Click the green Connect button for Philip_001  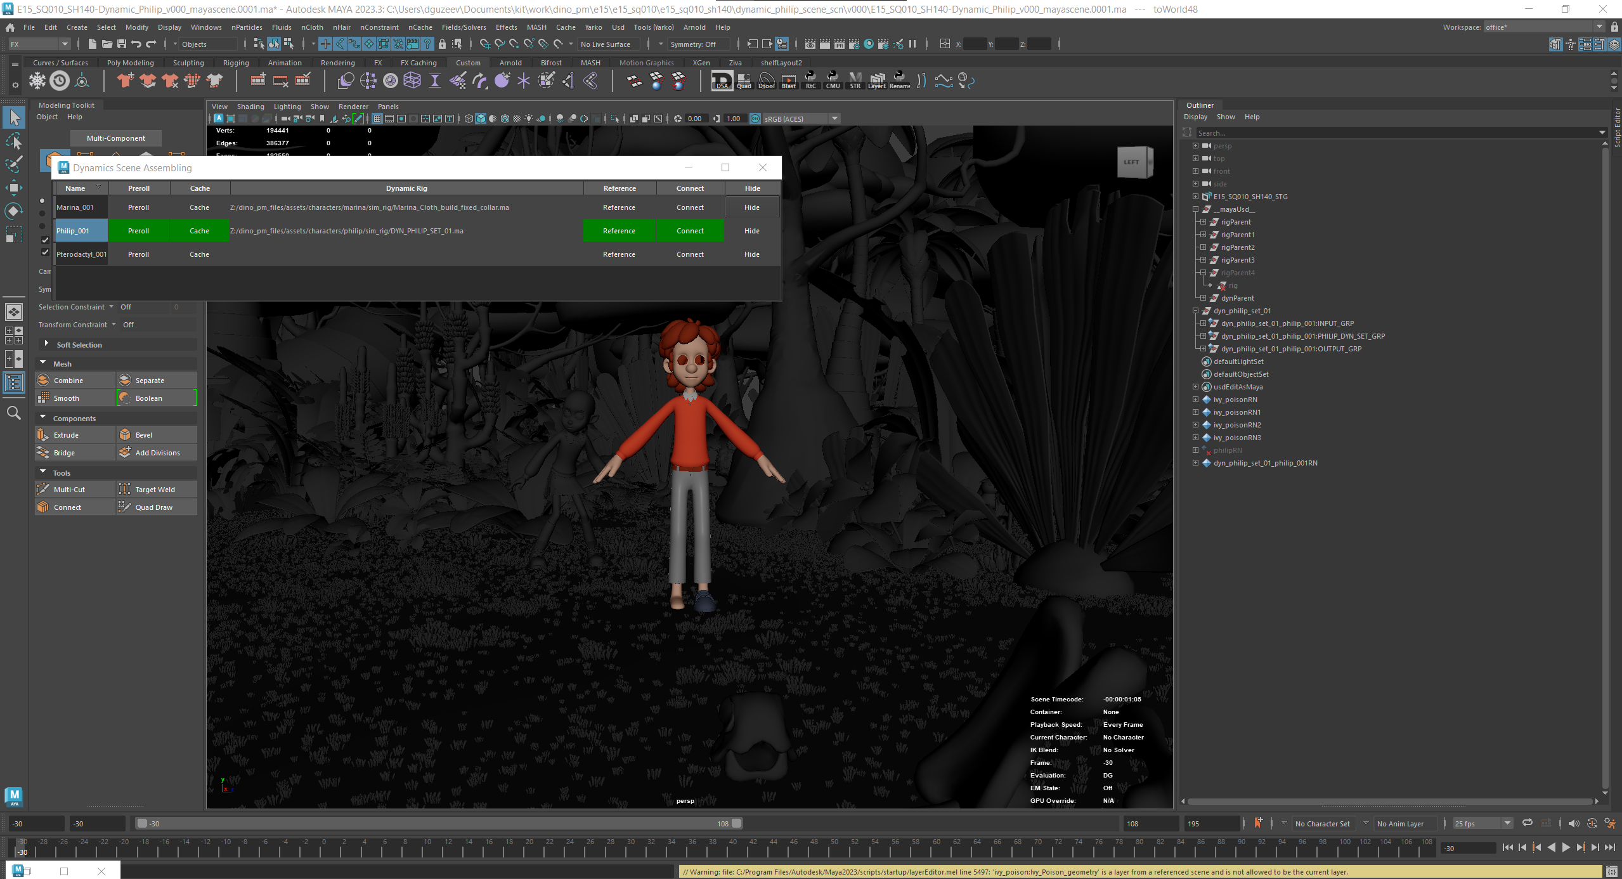pos(690,231)
